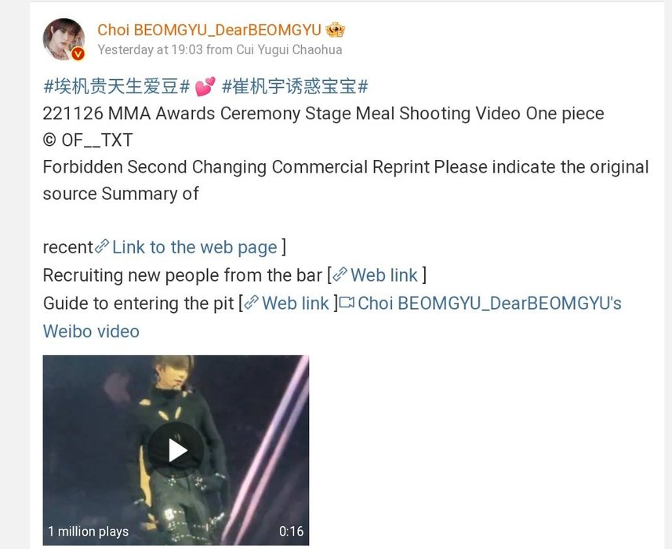Open the poster's profile avatar
672x549 pixels.
[64, 39]
